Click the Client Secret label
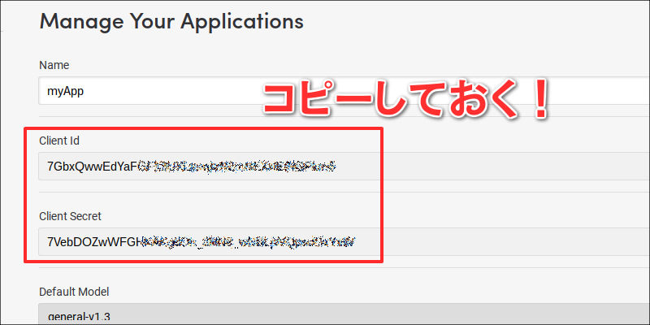 70,216
